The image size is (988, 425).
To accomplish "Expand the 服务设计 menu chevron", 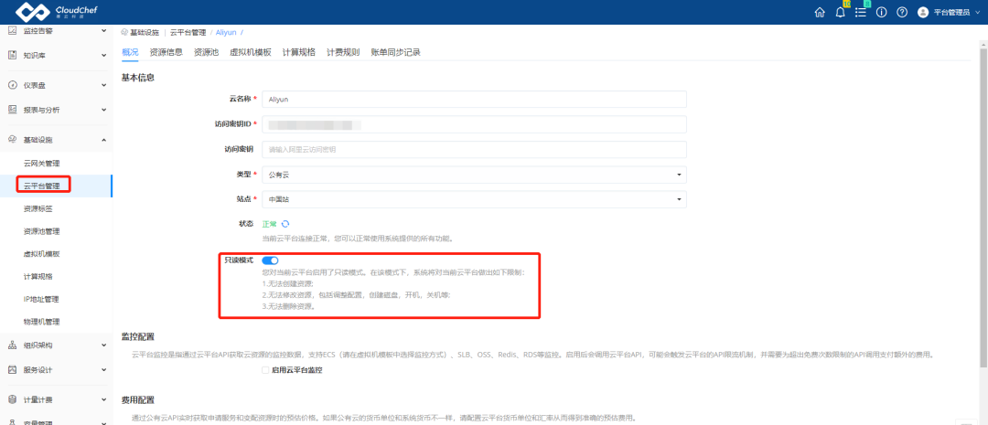I will tap(104, 369).
